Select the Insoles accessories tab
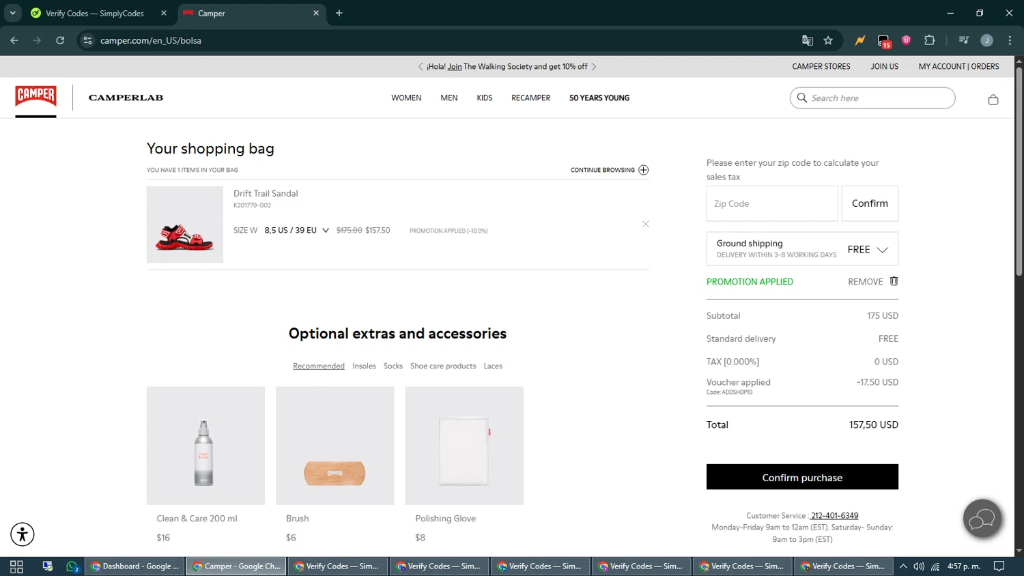This screenshot has height=576, width=1024. pos(364,366)
